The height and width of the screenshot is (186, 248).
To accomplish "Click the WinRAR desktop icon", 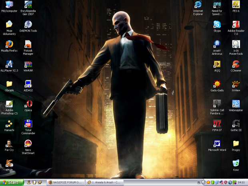I will click(x=28, y=64).
